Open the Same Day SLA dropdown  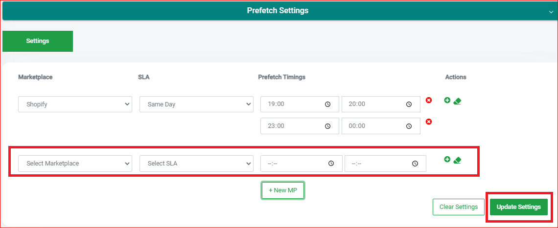point(196,104)
